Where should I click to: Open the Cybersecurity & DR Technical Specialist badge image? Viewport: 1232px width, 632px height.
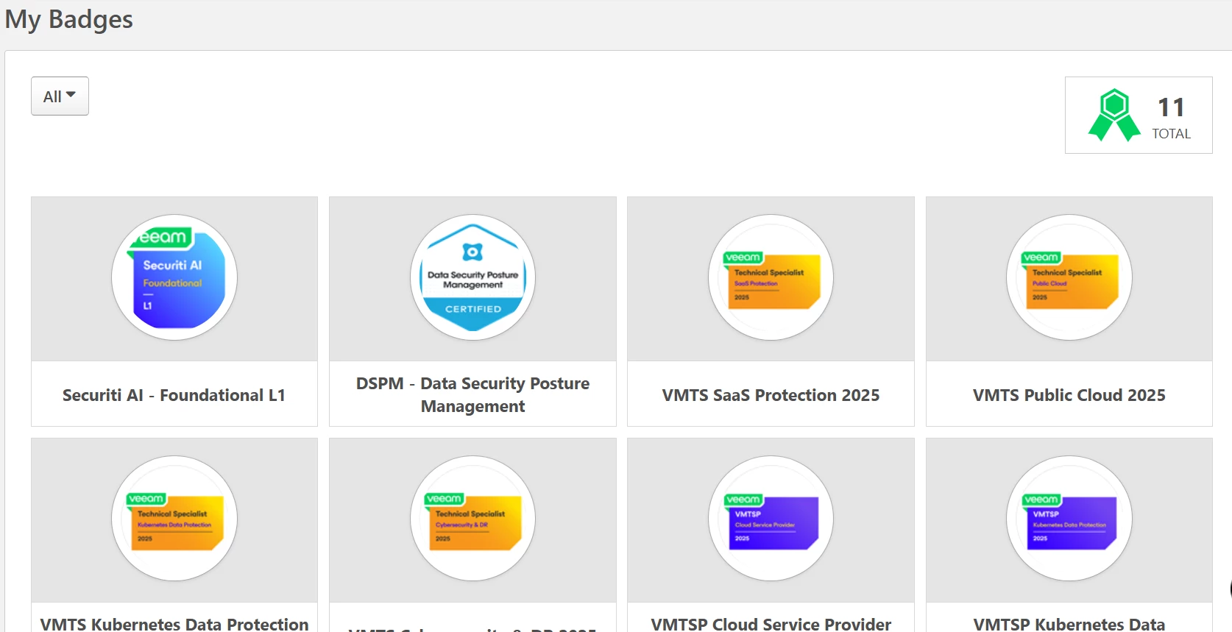(472, 519)
